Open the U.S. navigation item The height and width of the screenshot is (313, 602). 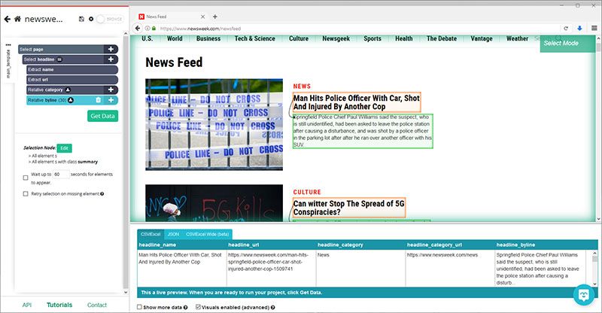click(x=147, y=38)
